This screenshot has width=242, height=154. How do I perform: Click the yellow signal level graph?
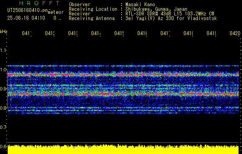click(x=123, y=149)
